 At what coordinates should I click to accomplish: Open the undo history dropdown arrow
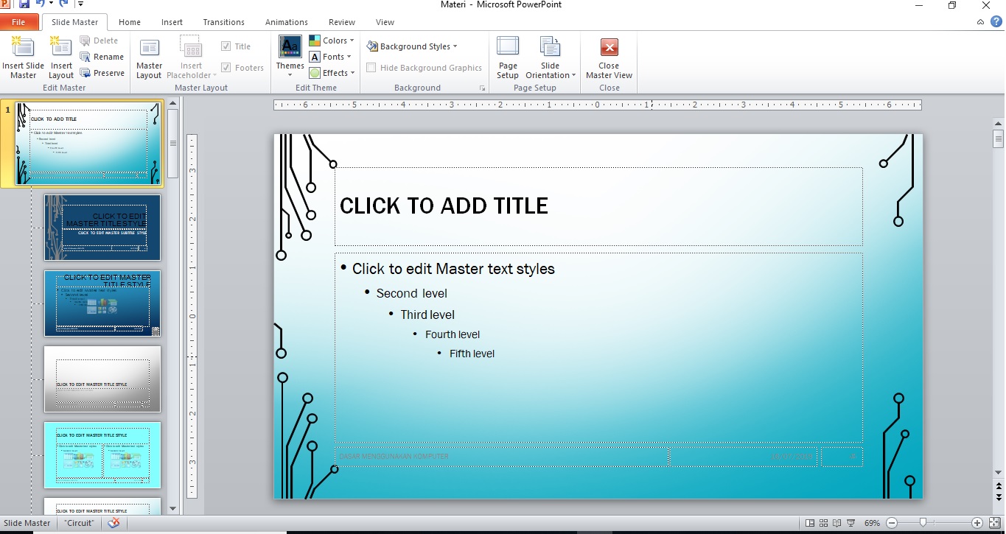[51, 4]
